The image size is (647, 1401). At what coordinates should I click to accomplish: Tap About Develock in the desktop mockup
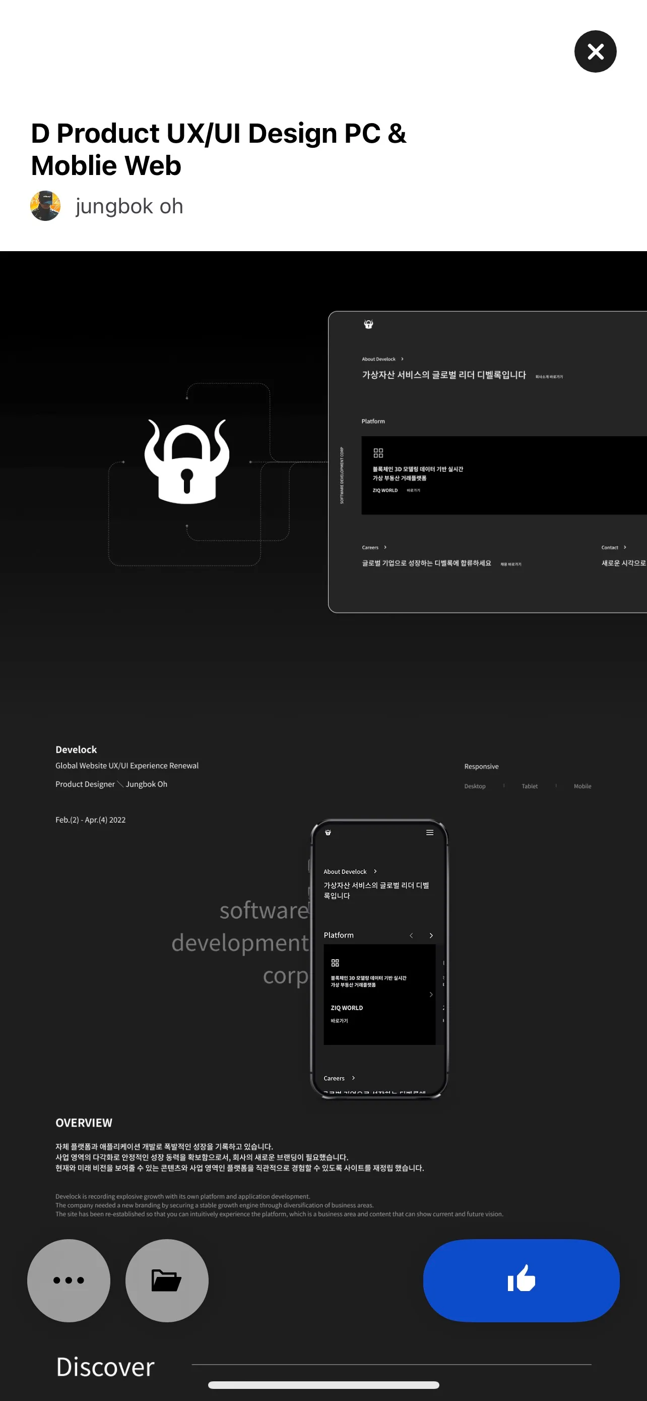(x=378, y=359)
